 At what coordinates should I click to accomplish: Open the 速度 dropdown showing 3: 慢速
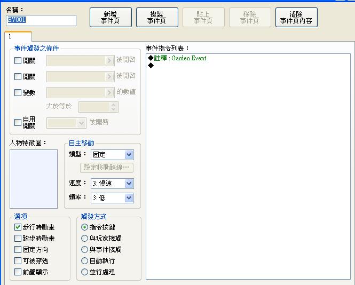(x=112, y=184)
